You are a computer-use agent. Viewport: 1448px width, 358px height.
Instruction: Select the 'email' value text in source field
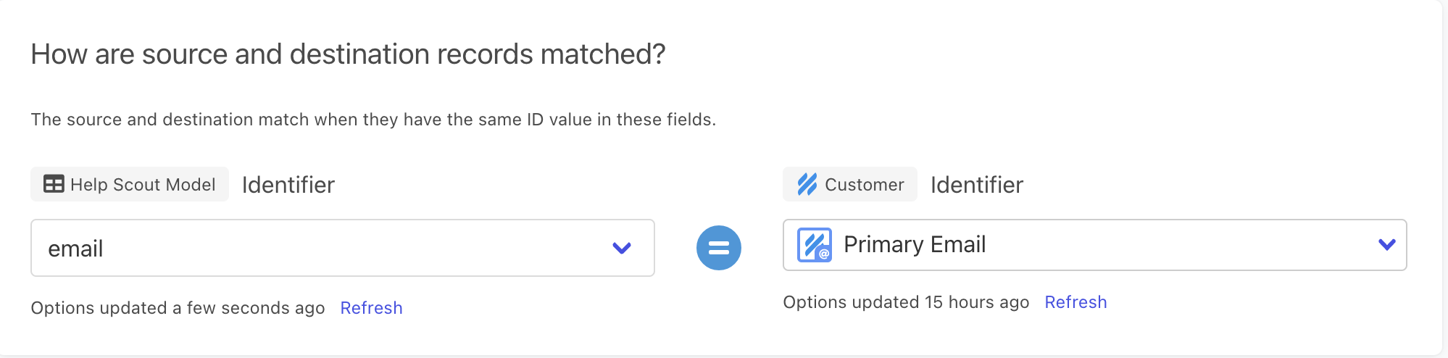pyautogui.click(x=75, y=249)
